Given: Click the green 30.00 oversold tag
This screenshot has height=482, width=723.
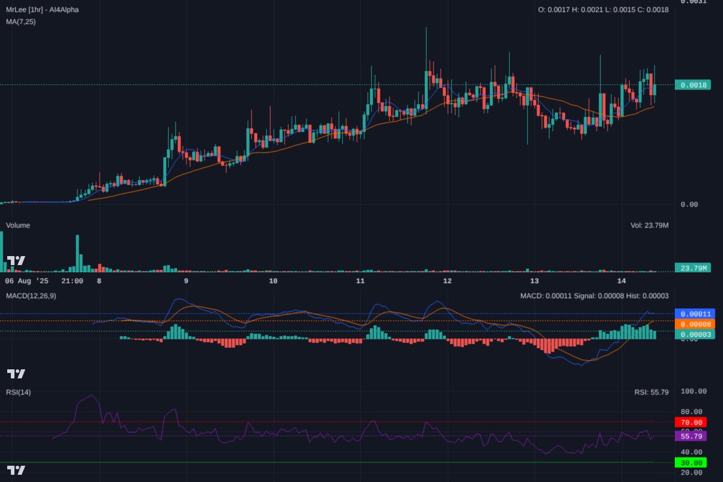Looking at the screenshot, I should coord(691,463).
